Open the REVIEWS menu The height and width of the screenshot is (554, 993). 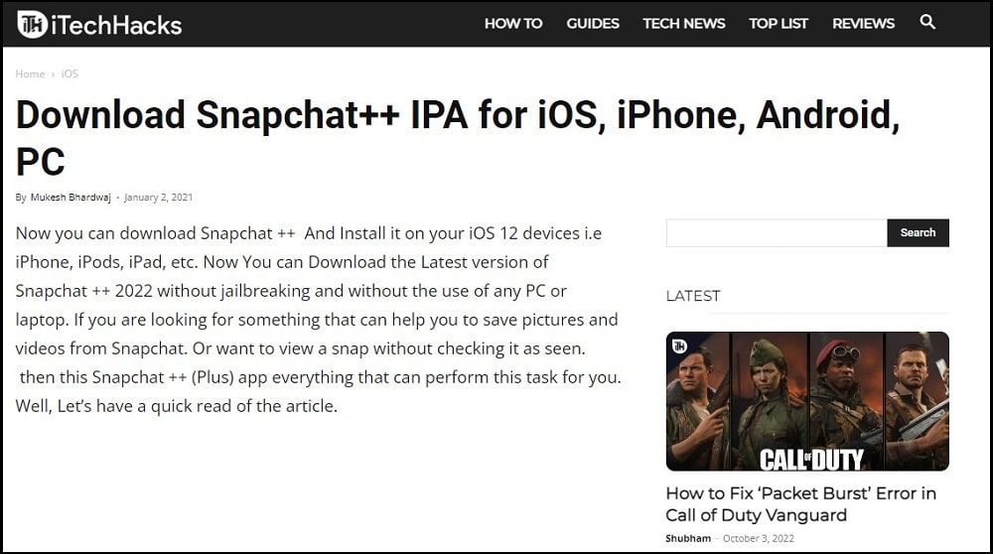coord(863,24)
